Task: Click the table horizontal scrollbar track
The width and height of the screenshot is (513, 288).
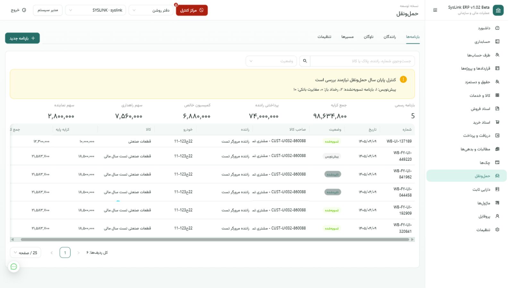Action: coord(212,239)
